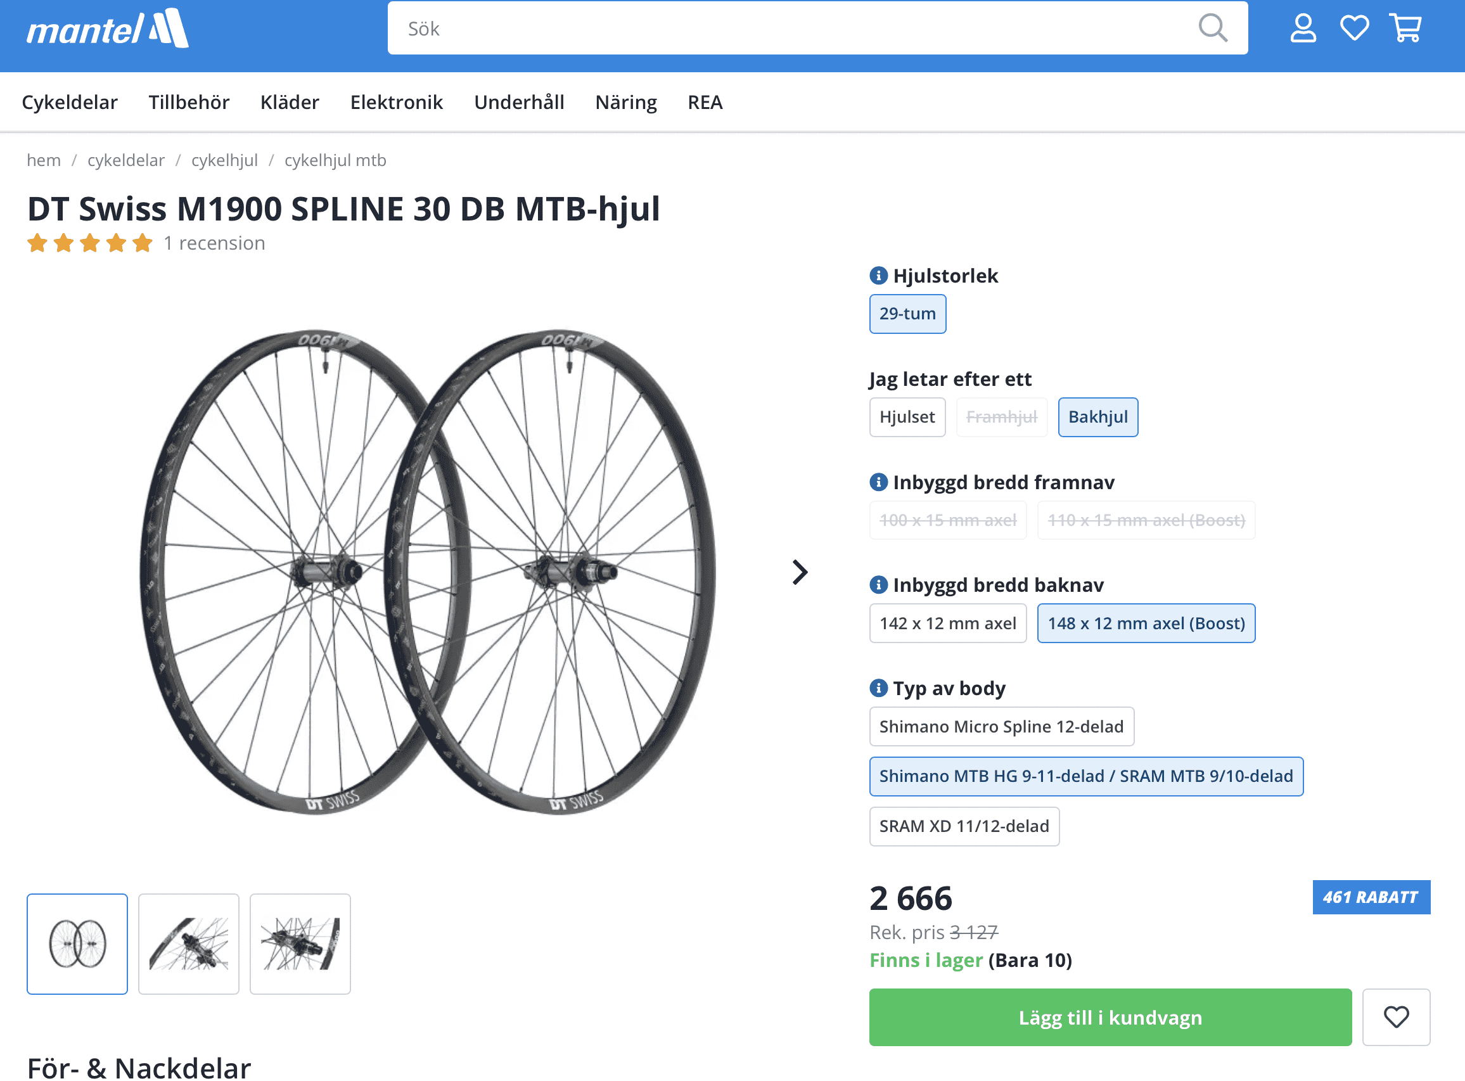Open the 1 recension link
Viewport: 1465px width, 1081px height.
coord(214,243)
